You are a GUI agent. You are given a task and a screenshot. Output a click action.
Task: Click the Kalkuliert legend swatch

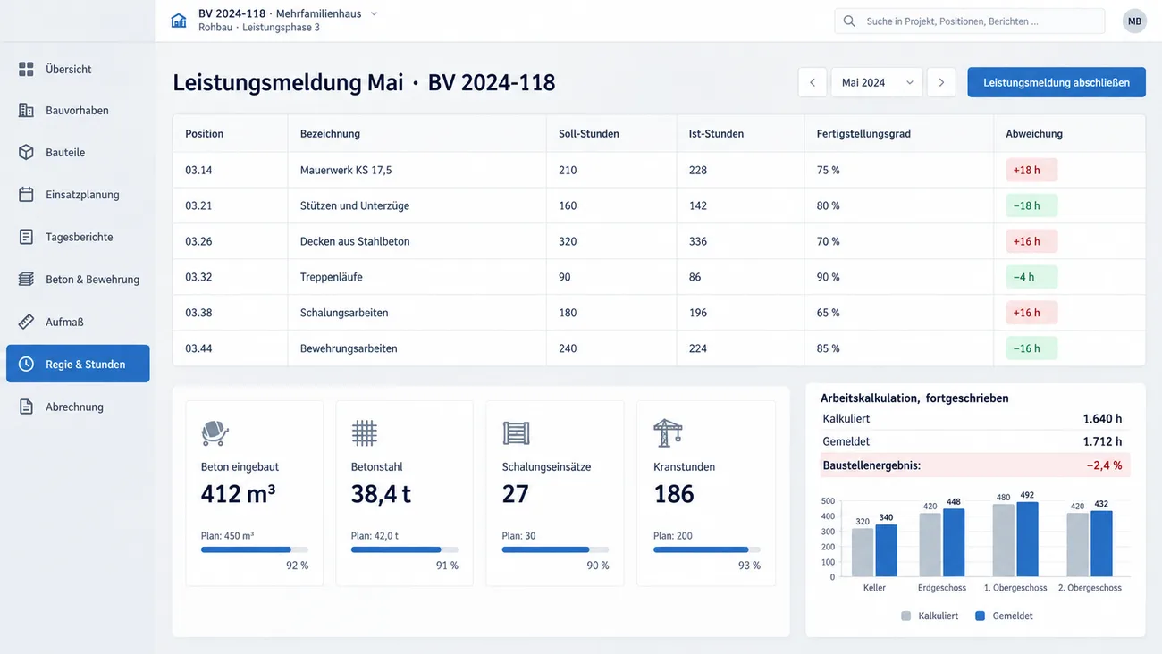tap(906, 616)
